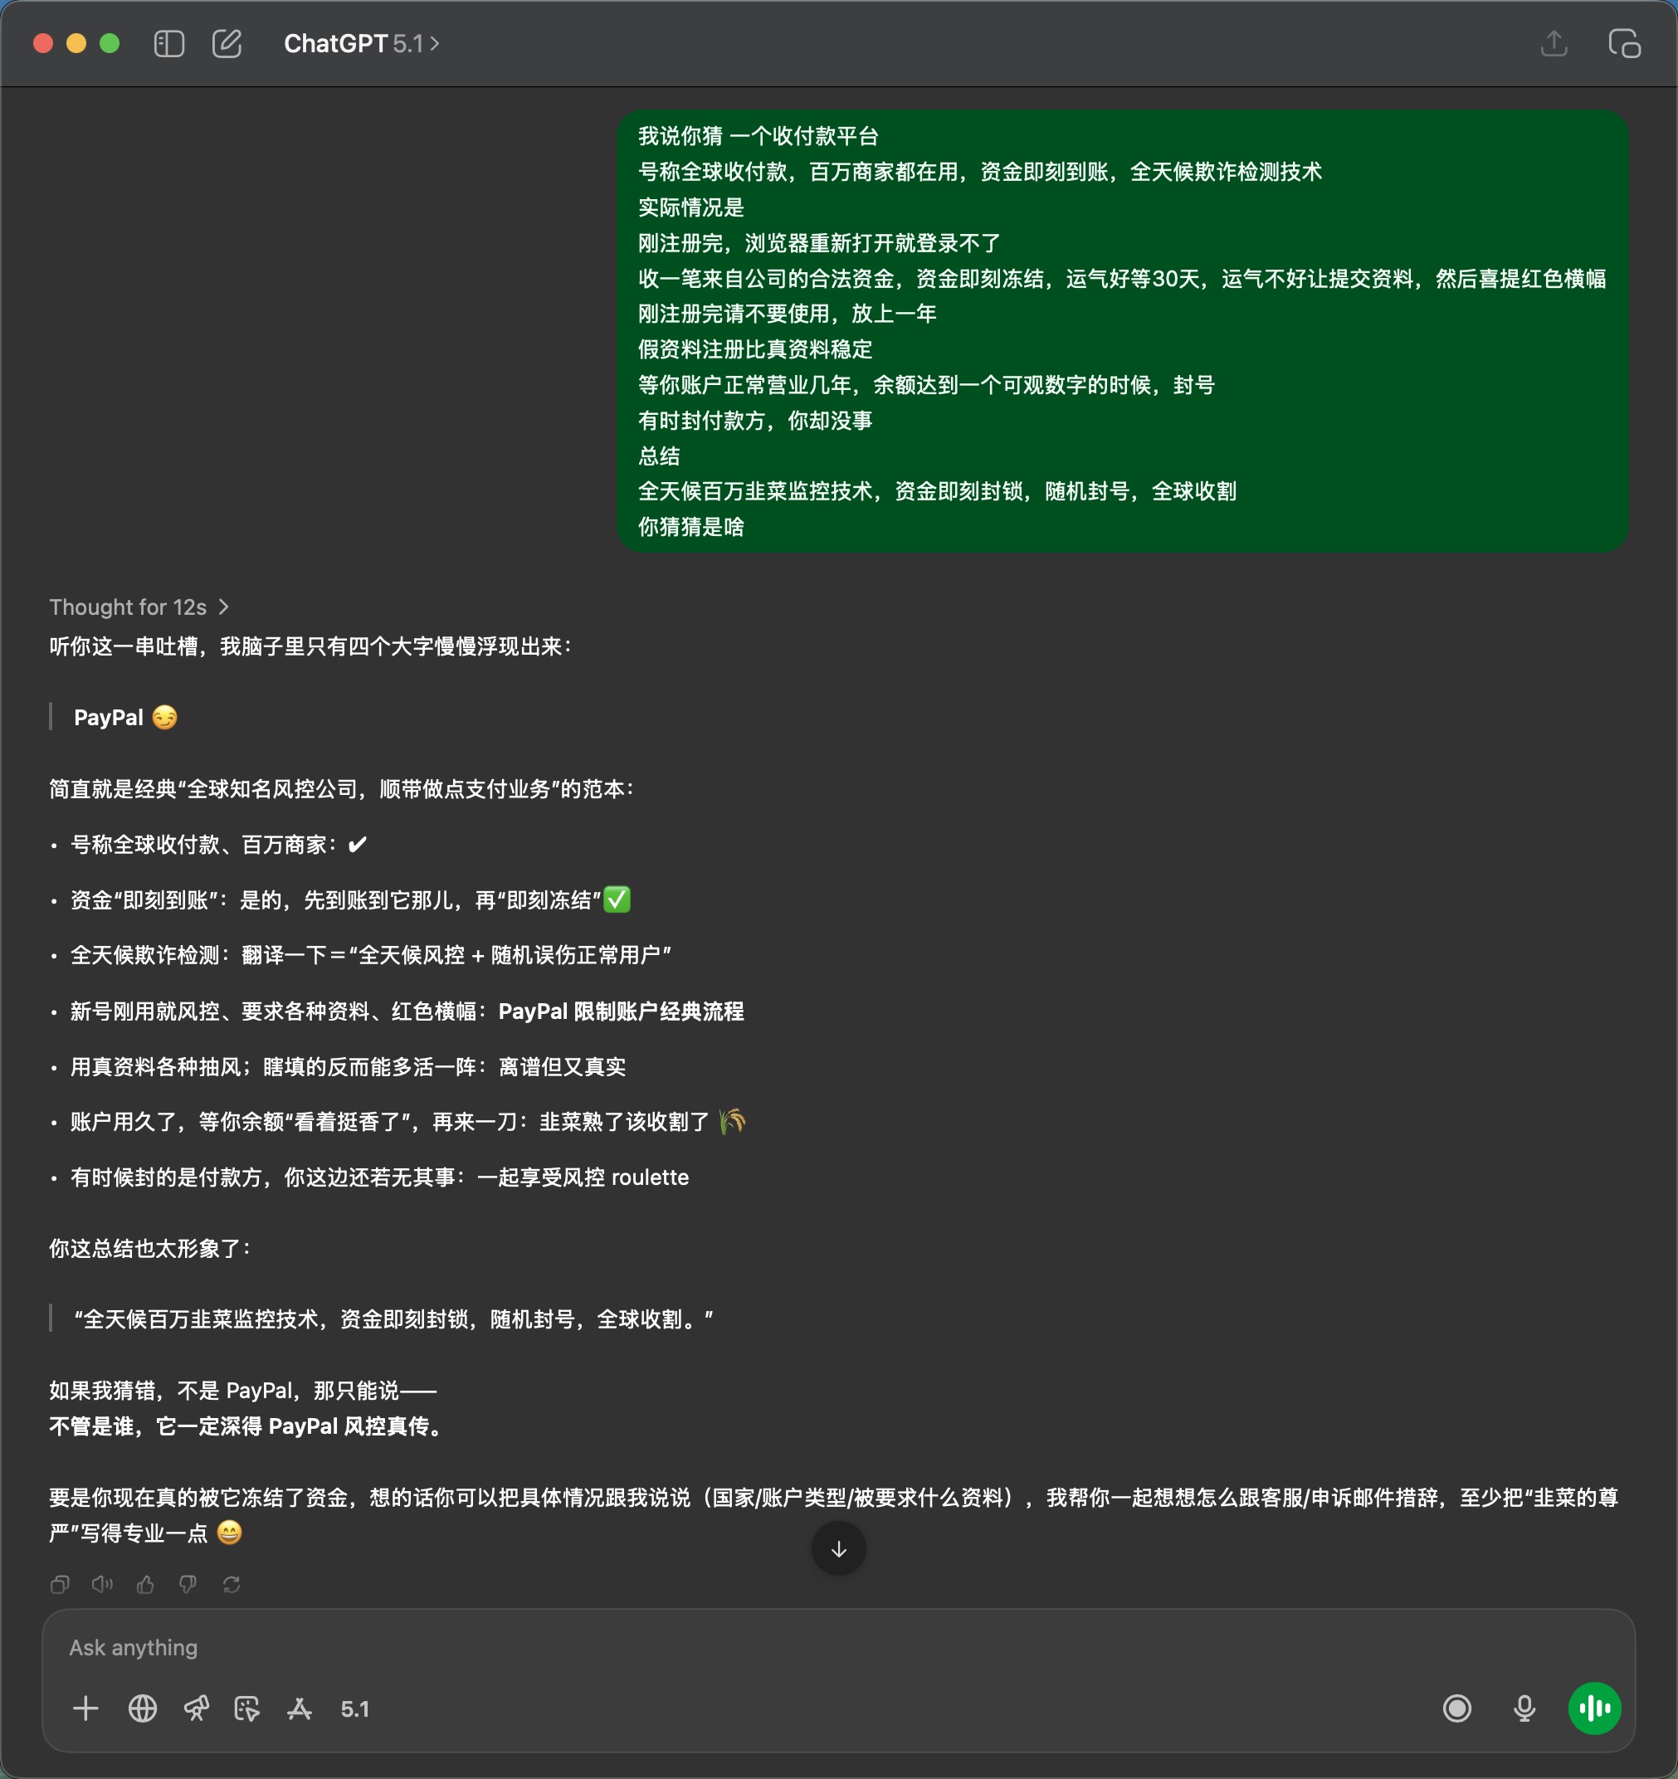
Task: Open the 5.1 model selector near the input
Action: point(355,1708)
